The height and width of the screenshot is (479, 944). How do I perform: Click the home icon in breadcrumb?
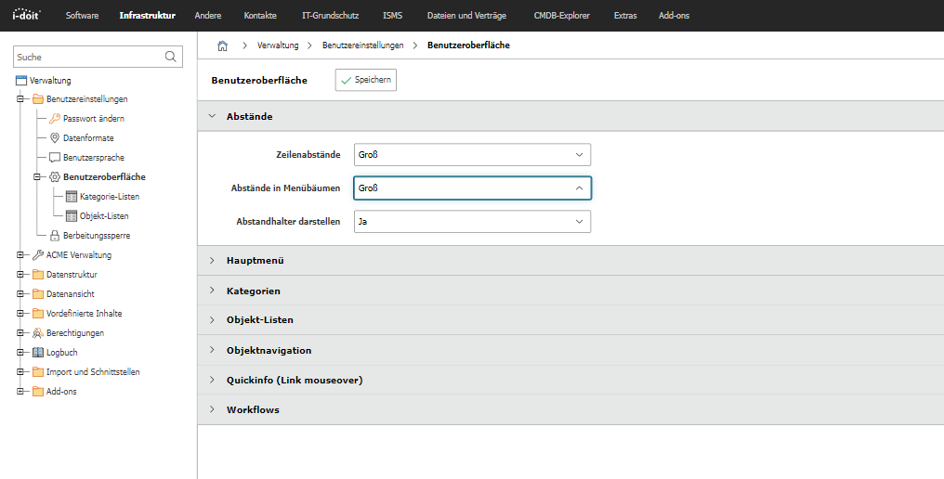[x=222, y=45]
